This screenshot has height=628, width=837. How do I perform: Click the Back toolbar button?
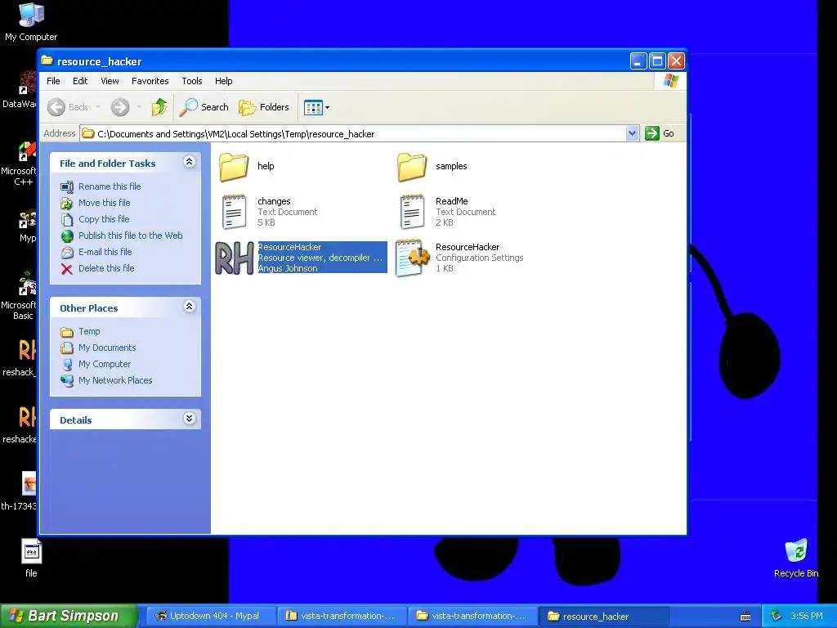pyautogui.click(x=68, y=107)
